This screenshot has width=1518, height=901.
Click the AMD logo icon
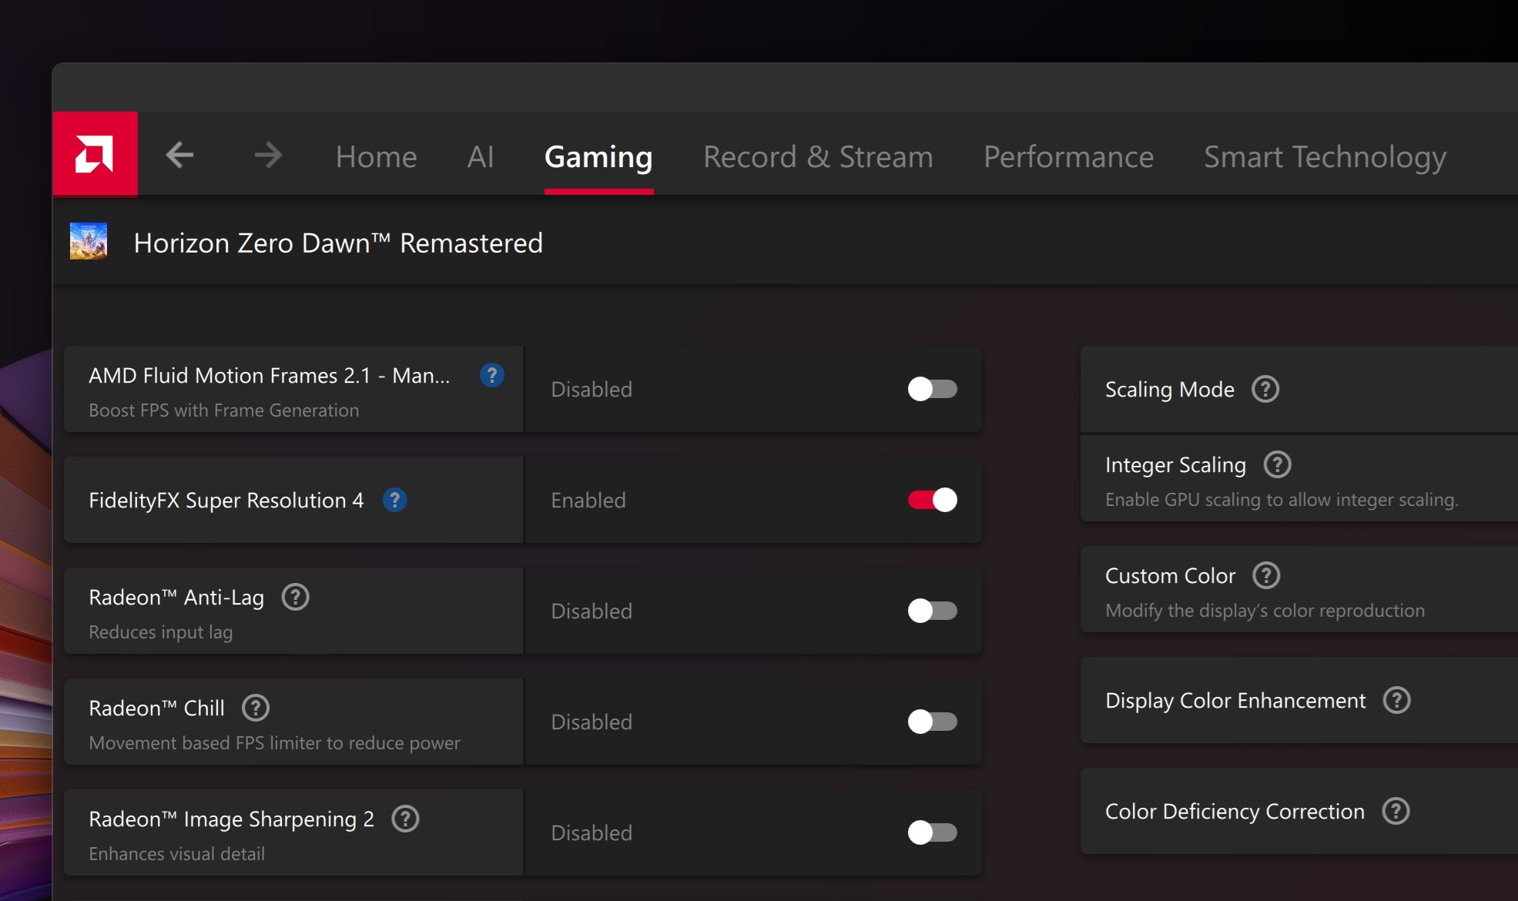pos(95,154)
